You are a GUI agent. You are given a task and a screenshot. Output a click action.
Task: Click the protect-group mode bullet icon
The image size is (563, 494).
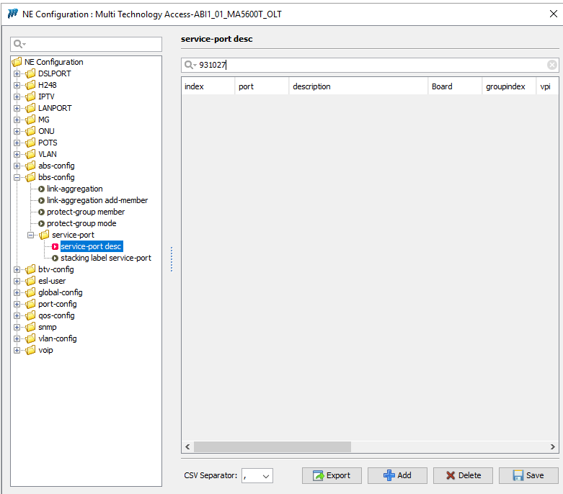click(42, 223)
